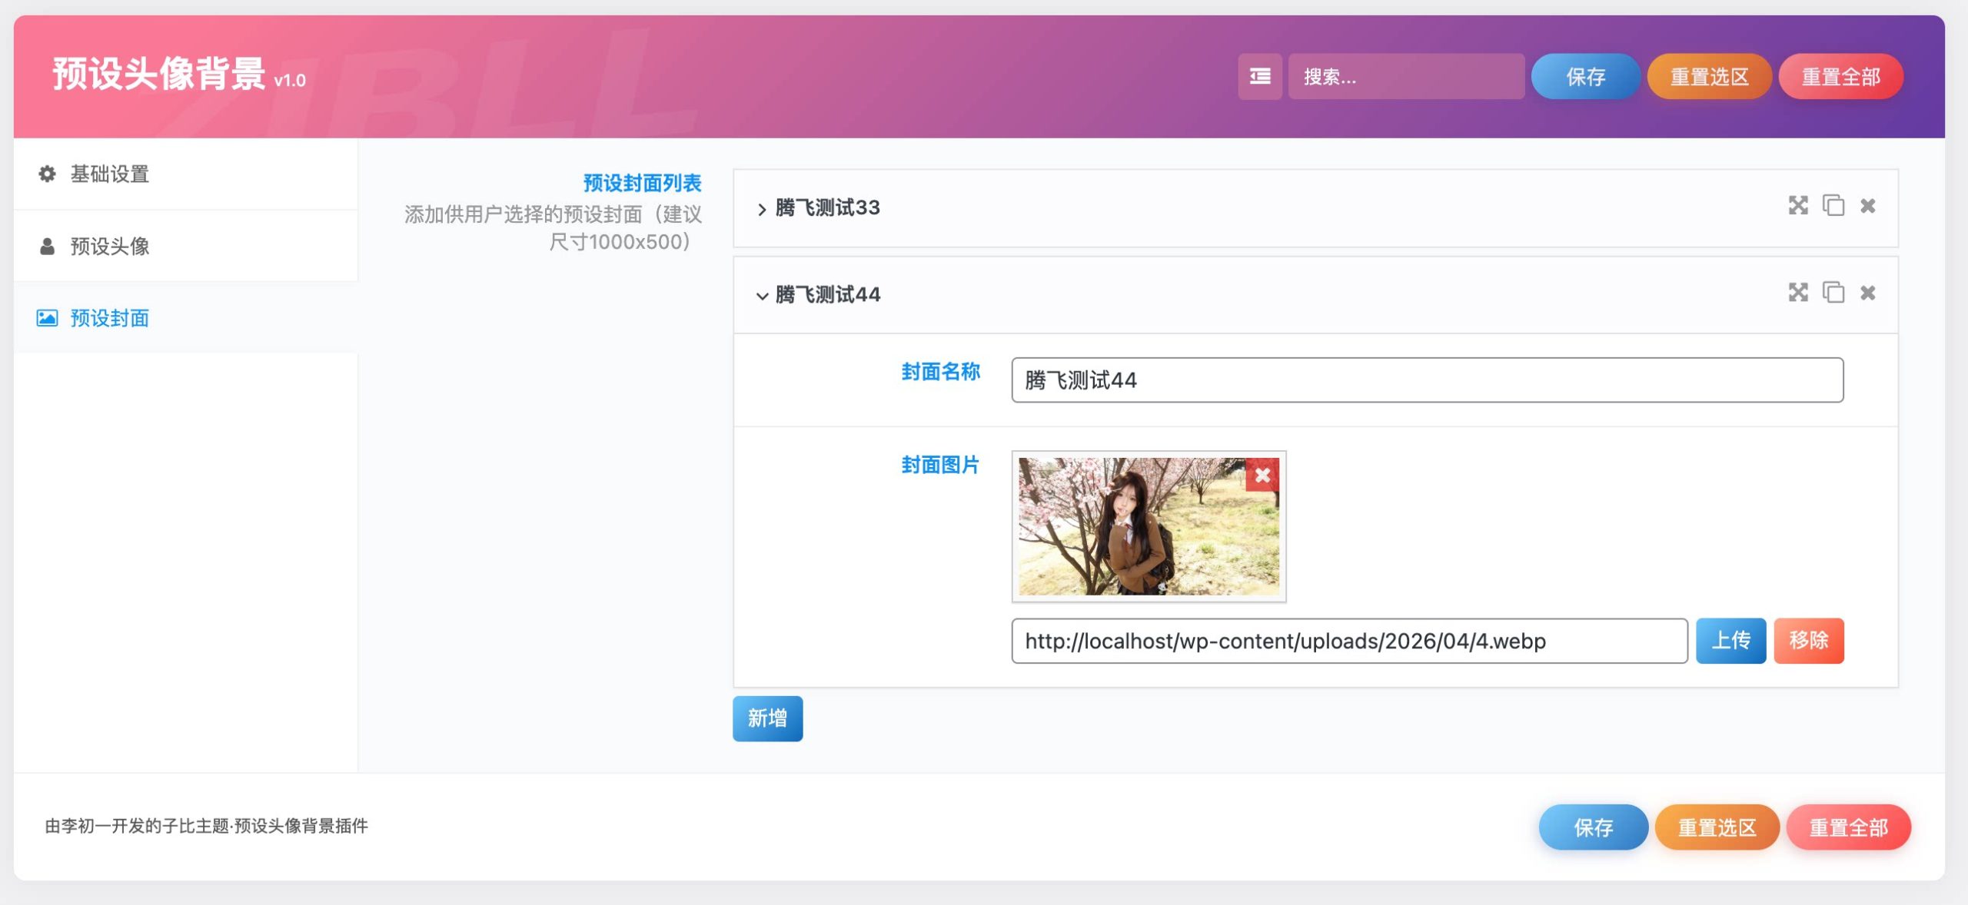Click the 预设头像背景 title in header
Viewport: 1968px width, 905px height.
pos(158,75)
